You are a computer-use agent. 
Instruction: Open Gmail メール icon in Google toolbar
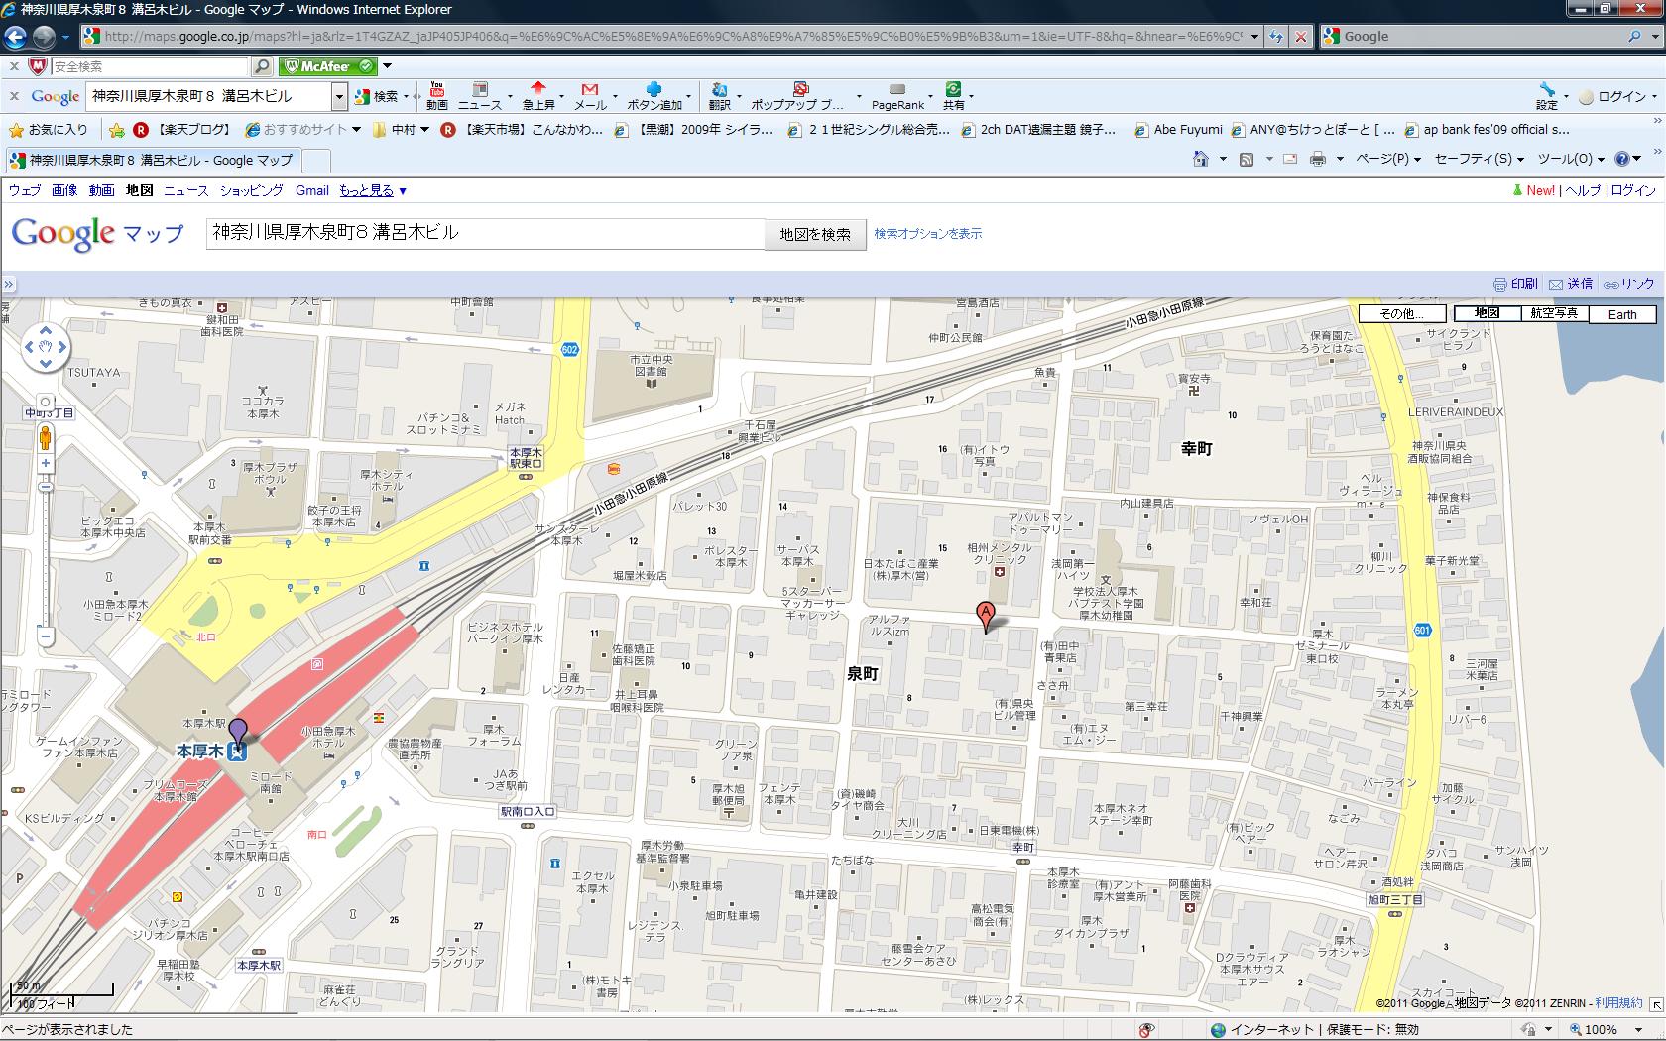click(590, 96)
